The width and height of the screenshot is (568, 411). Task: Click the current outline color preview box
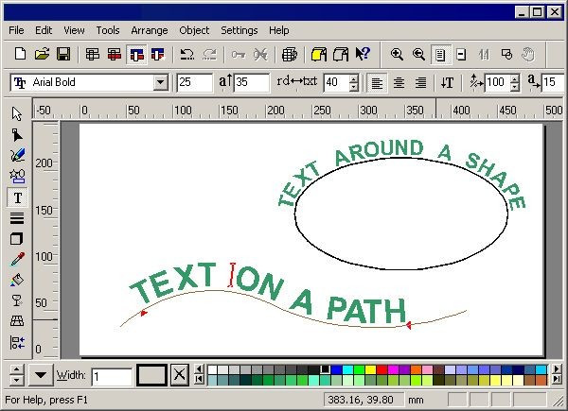click(151, 374)
